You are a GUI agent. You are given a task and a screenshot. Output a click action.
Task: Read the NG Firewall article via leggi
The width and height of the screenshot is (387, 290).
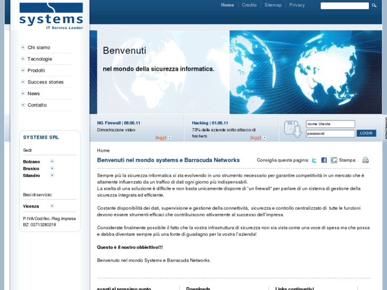click(x=161, y=138)
